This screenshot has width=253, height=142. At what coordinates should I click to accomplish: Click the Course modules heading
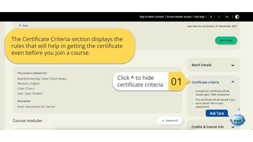pos(27,121)
